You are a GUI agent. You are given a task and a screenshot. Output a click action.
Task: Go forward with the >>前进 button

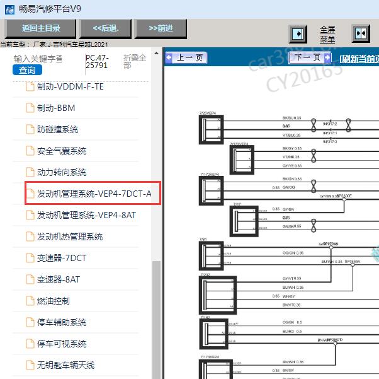pyautogui.click(x=161, y=28)
